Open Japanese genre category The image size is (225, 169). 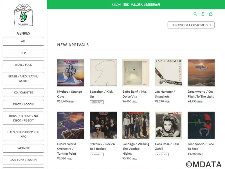pos(23,148)
